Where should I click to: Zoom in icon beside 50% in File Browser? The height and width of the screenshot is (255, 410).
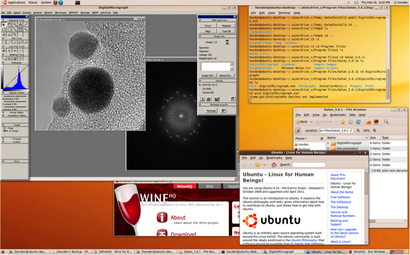pyautogui.click(x=375, y=131)
